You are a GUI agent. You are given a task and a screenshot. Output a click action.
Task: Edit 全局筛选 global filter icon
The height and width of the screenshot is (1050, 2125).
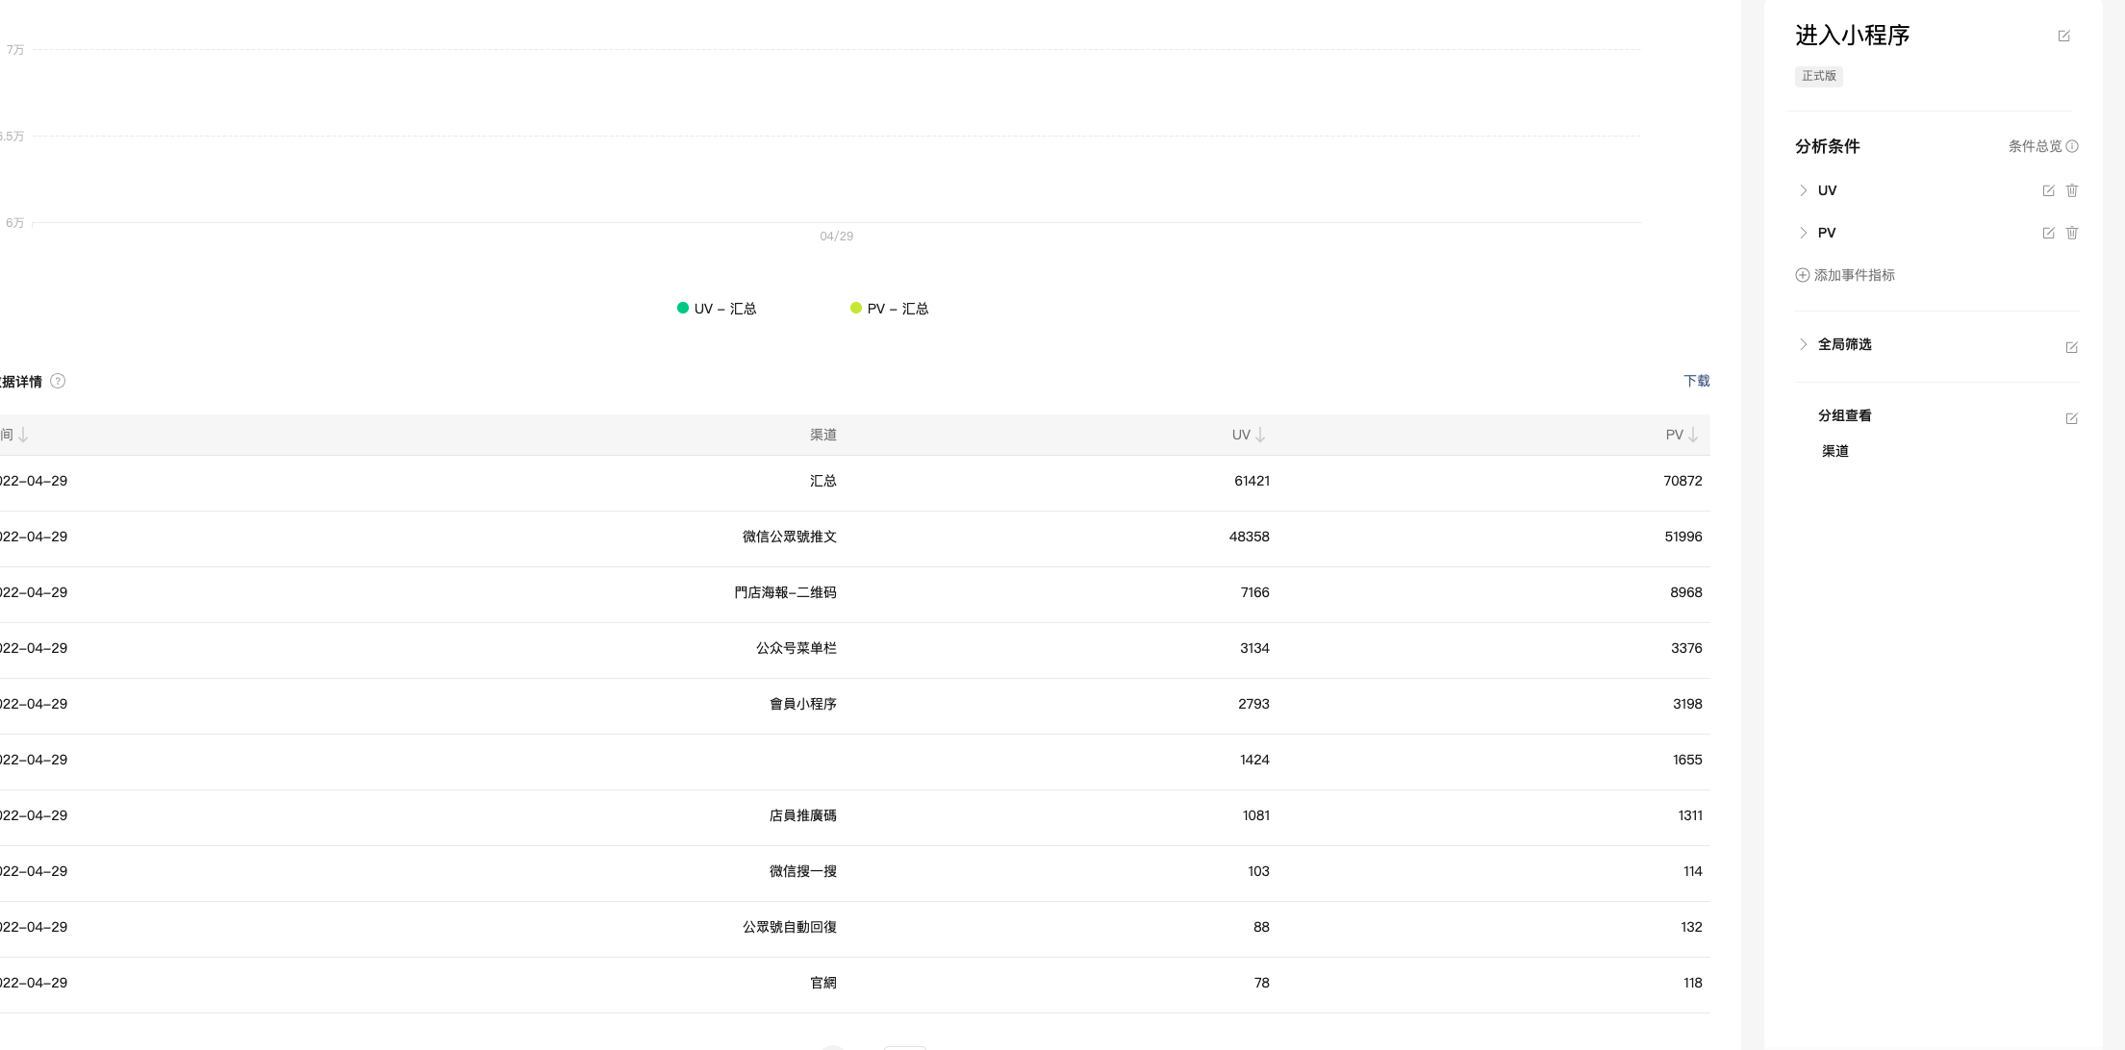2071,347
